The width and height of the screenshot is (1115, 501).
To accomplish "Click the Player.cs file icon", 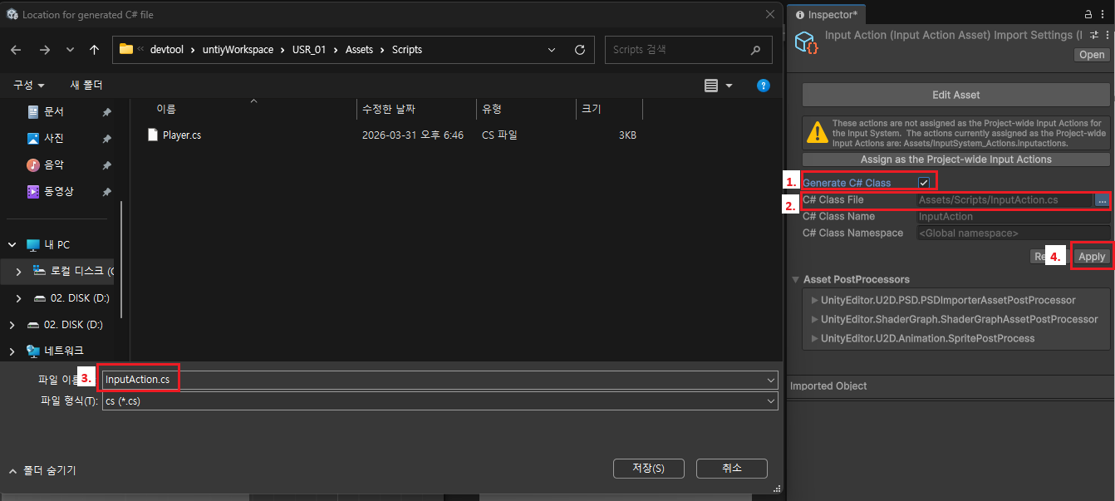I will (152, 135).
